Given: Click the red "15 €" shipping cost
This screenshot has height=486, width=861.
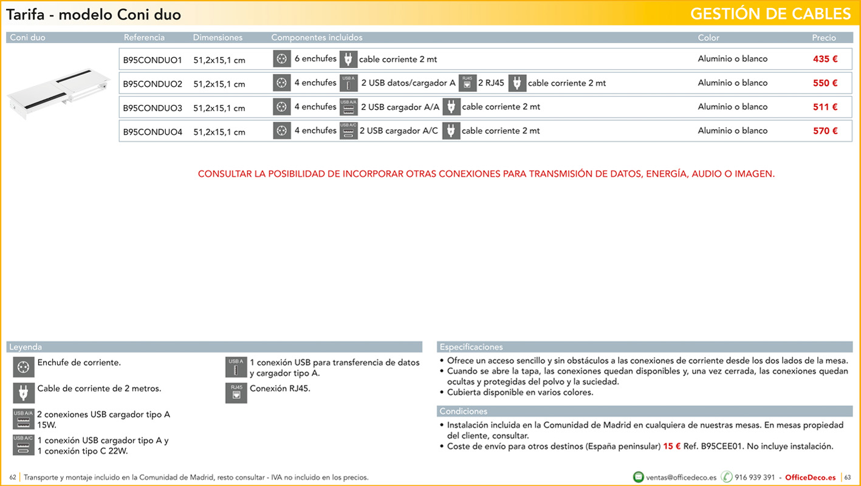Looking at the screenshot, I should coord(672,446).
